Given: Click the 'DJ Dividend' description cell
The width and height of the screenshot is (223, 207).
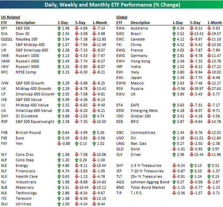Looking at the screenshot, I should [27, 116].
